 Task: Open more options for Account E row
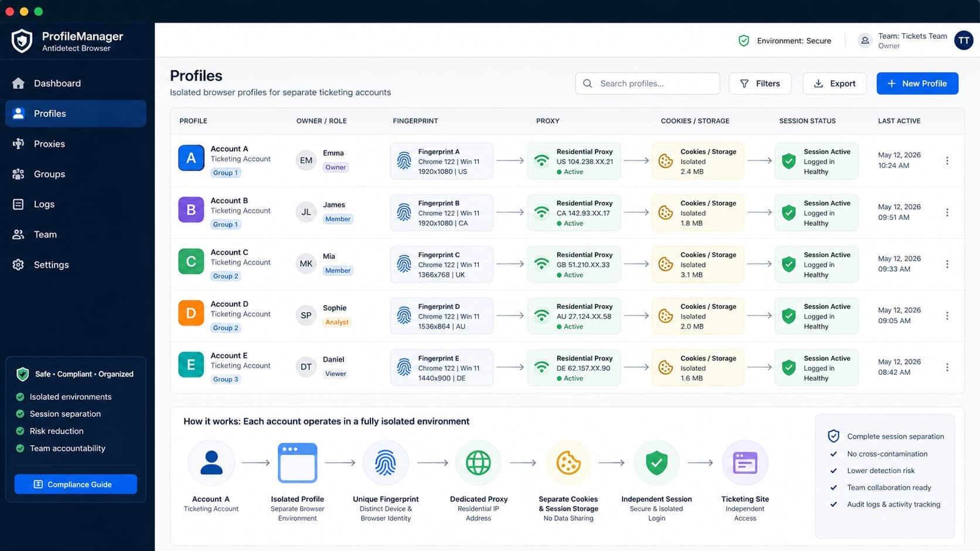click(947, 367)
